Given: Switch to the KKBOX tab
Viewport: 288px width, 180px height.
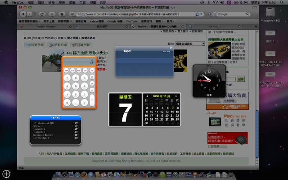Looking at the screenshot, I should (214, 27).
